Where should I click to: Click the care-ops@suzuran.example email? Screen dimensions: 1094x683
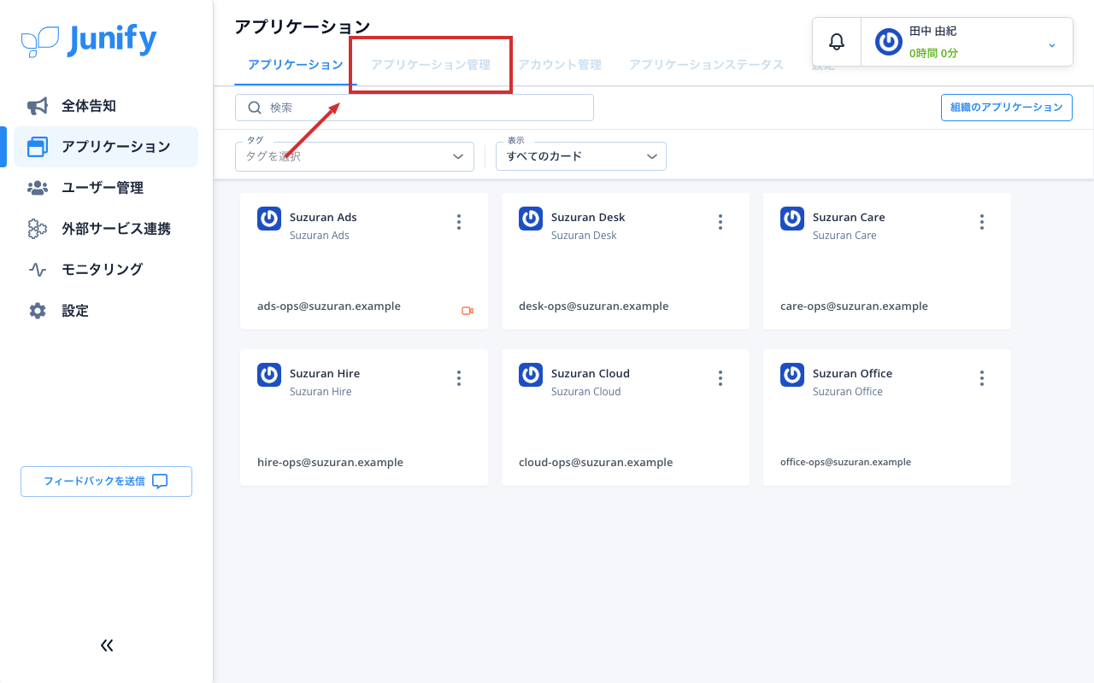pyautogui.click(x=854, y=306)
